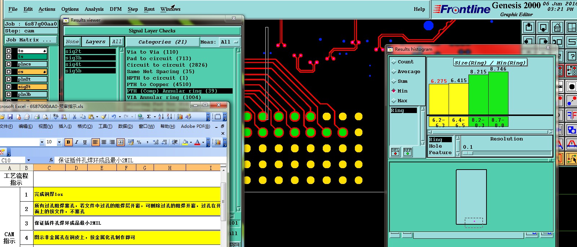The image size is (577, 247).
Task: Toggle Underline formatting in Excel
Action: coord(85,142)
